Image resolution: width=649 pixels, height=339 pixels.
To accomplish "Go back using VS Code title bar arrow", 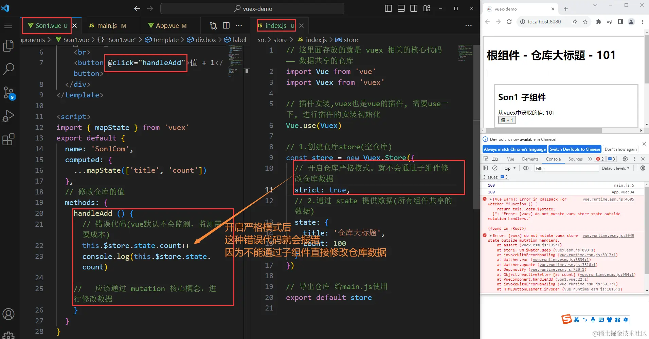I will point(137,8).
